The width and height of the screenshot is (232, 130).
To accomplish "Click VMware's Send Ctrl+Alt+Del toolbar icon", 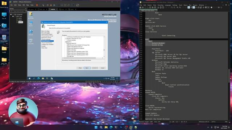I will click(43, 5).
